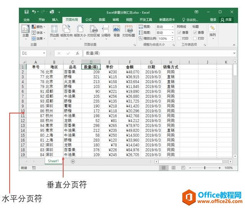The width and height of the screenshot is (245, 208).
Task: Click the formula bar confirm checkmark icon
Action: [x=68, y=53]
